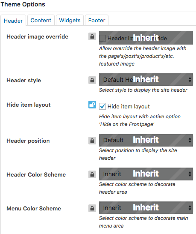
Task: Unlock the Header image override lock icon
Action: pyautogui.click(x=92, y=36)
